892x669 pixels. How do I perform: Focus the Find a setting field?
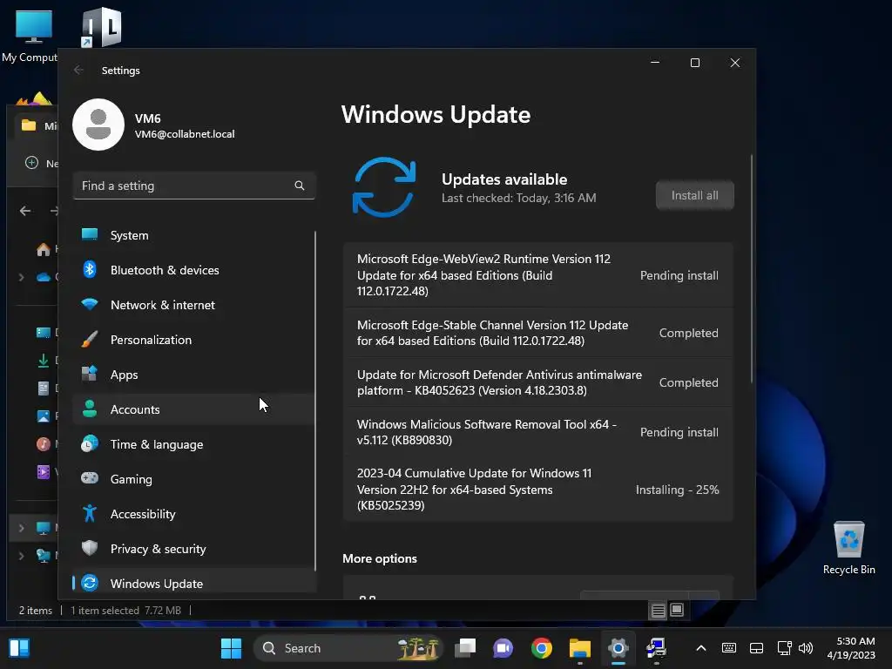[x=194, y=186]
